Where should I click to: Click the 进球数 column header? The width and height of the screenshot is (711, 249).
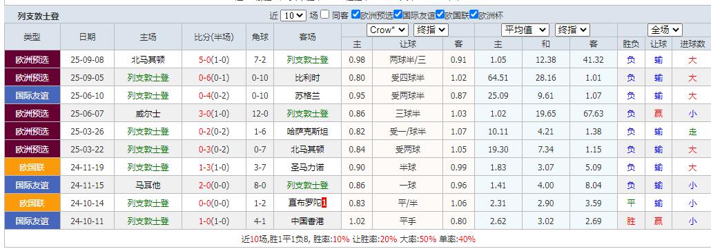click(692, 44)
